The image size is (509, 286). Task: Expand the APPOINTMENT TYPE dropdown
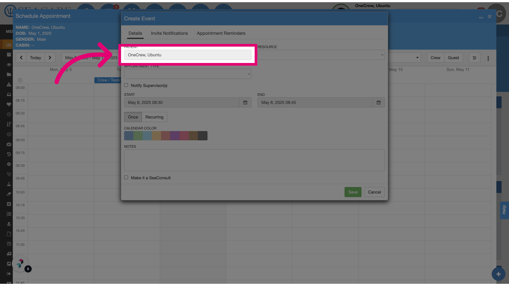tap(188, 74)
